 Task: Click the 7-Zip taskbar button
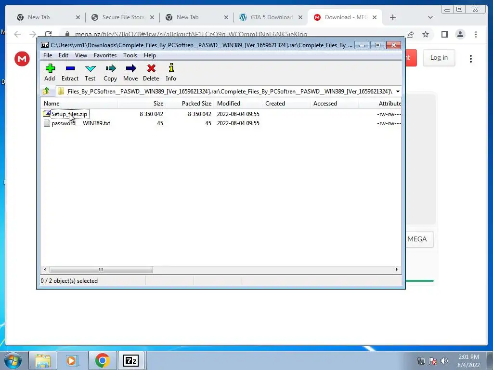131,360
